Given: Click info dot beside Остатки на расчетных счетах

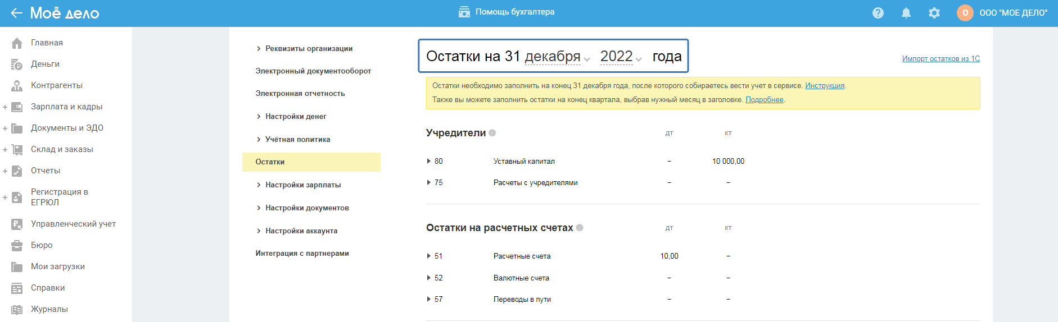Looking at the screenshot, I should tap(580, 228).
